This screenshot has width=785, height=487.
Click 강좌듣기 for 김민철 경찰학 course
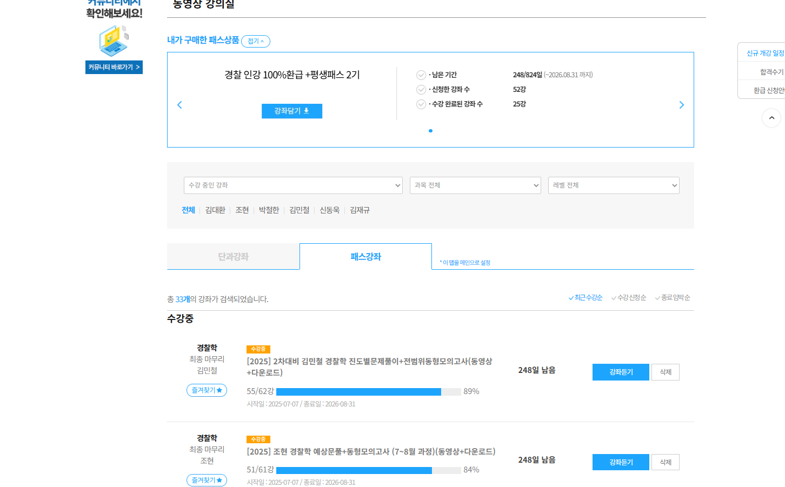tap(621, 372)
